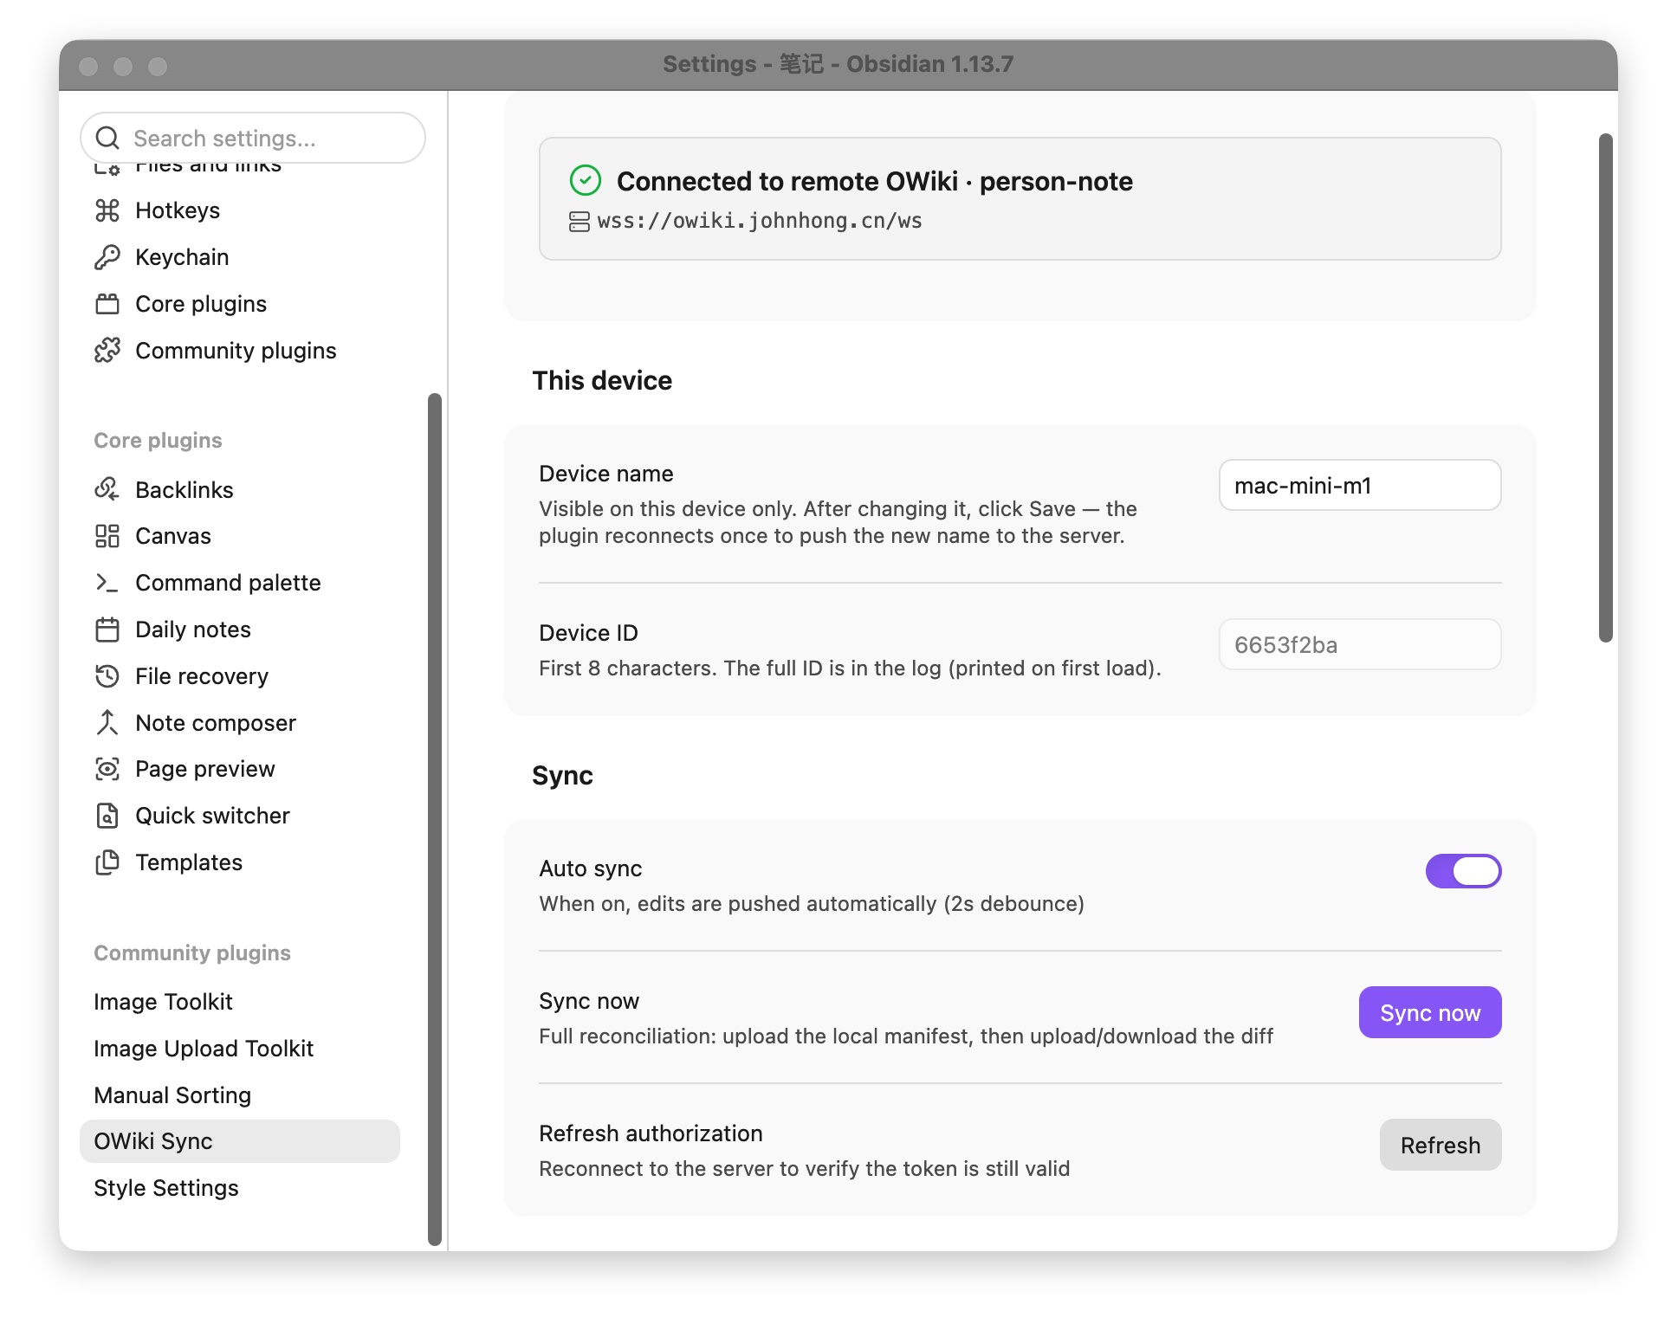Click the green connected checkmark icon
Viewport: 1677px width, 1330px height.
[586, 181]
